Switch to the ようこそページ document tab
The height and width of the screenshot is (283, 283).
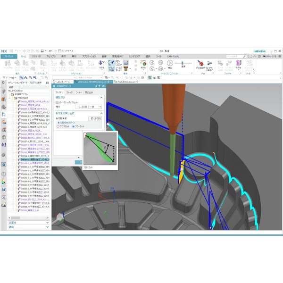pos(62,82)
